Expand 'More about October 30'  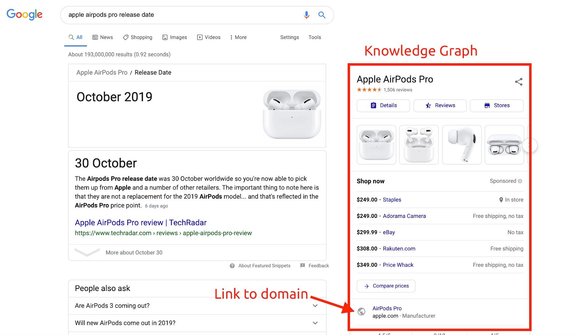[x=133, y=252]
